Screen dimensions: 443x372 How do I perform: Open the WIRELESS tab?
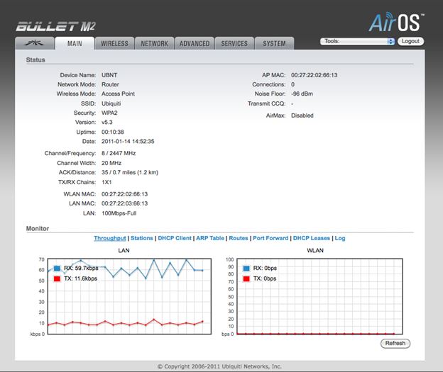click(114, 43)
